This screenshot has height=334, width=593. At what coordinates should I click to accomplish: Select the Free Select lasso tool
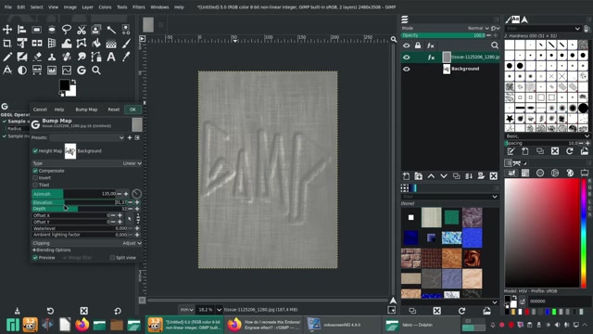click(67, 30)
